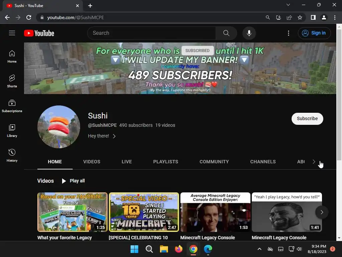
Task: Open Windows taskbar search
Action: [x=149, y=249]
